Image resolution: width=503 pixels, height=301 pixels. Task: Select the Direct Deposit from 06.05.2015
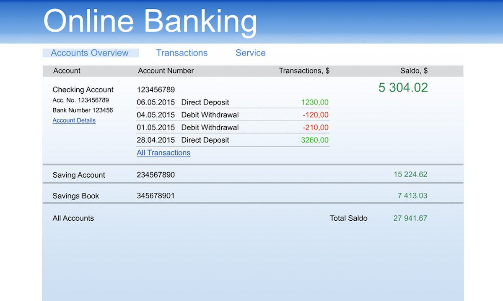tap(205, 102)
